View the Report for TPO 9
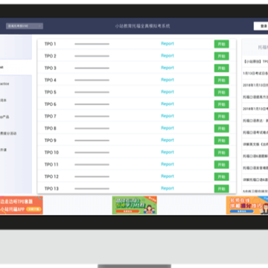The height and width of the screenshot is (268, 268). (167, 140)
